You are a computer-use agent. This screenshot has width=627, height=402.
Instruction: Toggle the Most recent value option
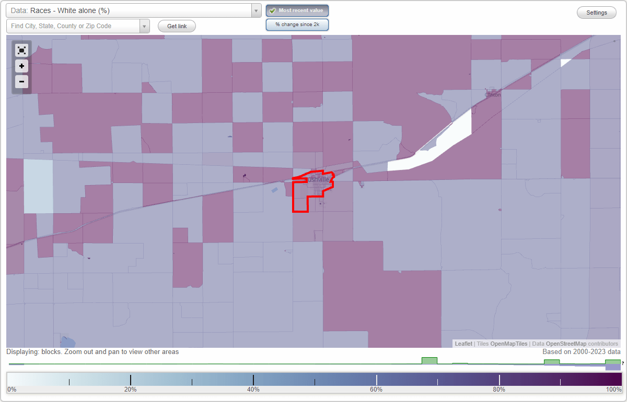tap(297, 10)
